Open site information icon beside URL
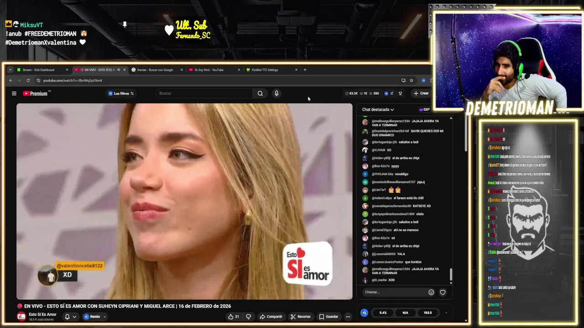Screen dimensions: 584x328 38,81
